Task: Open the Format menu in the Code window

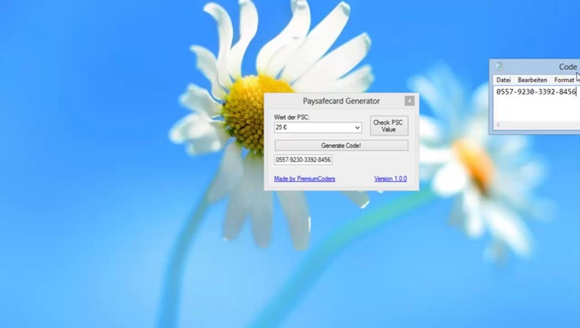Action: tap(564, 80)
